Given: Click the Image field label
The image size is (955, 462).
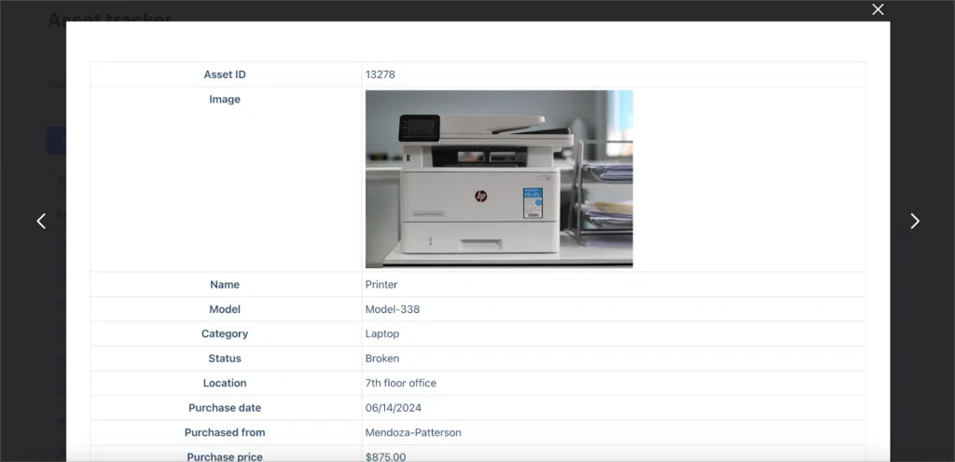Looking at the screenshot, I should tap(225, 99).
